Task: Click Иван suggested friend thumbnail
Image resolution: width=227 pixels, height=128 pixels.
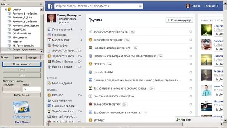Action: click(206, 90)
